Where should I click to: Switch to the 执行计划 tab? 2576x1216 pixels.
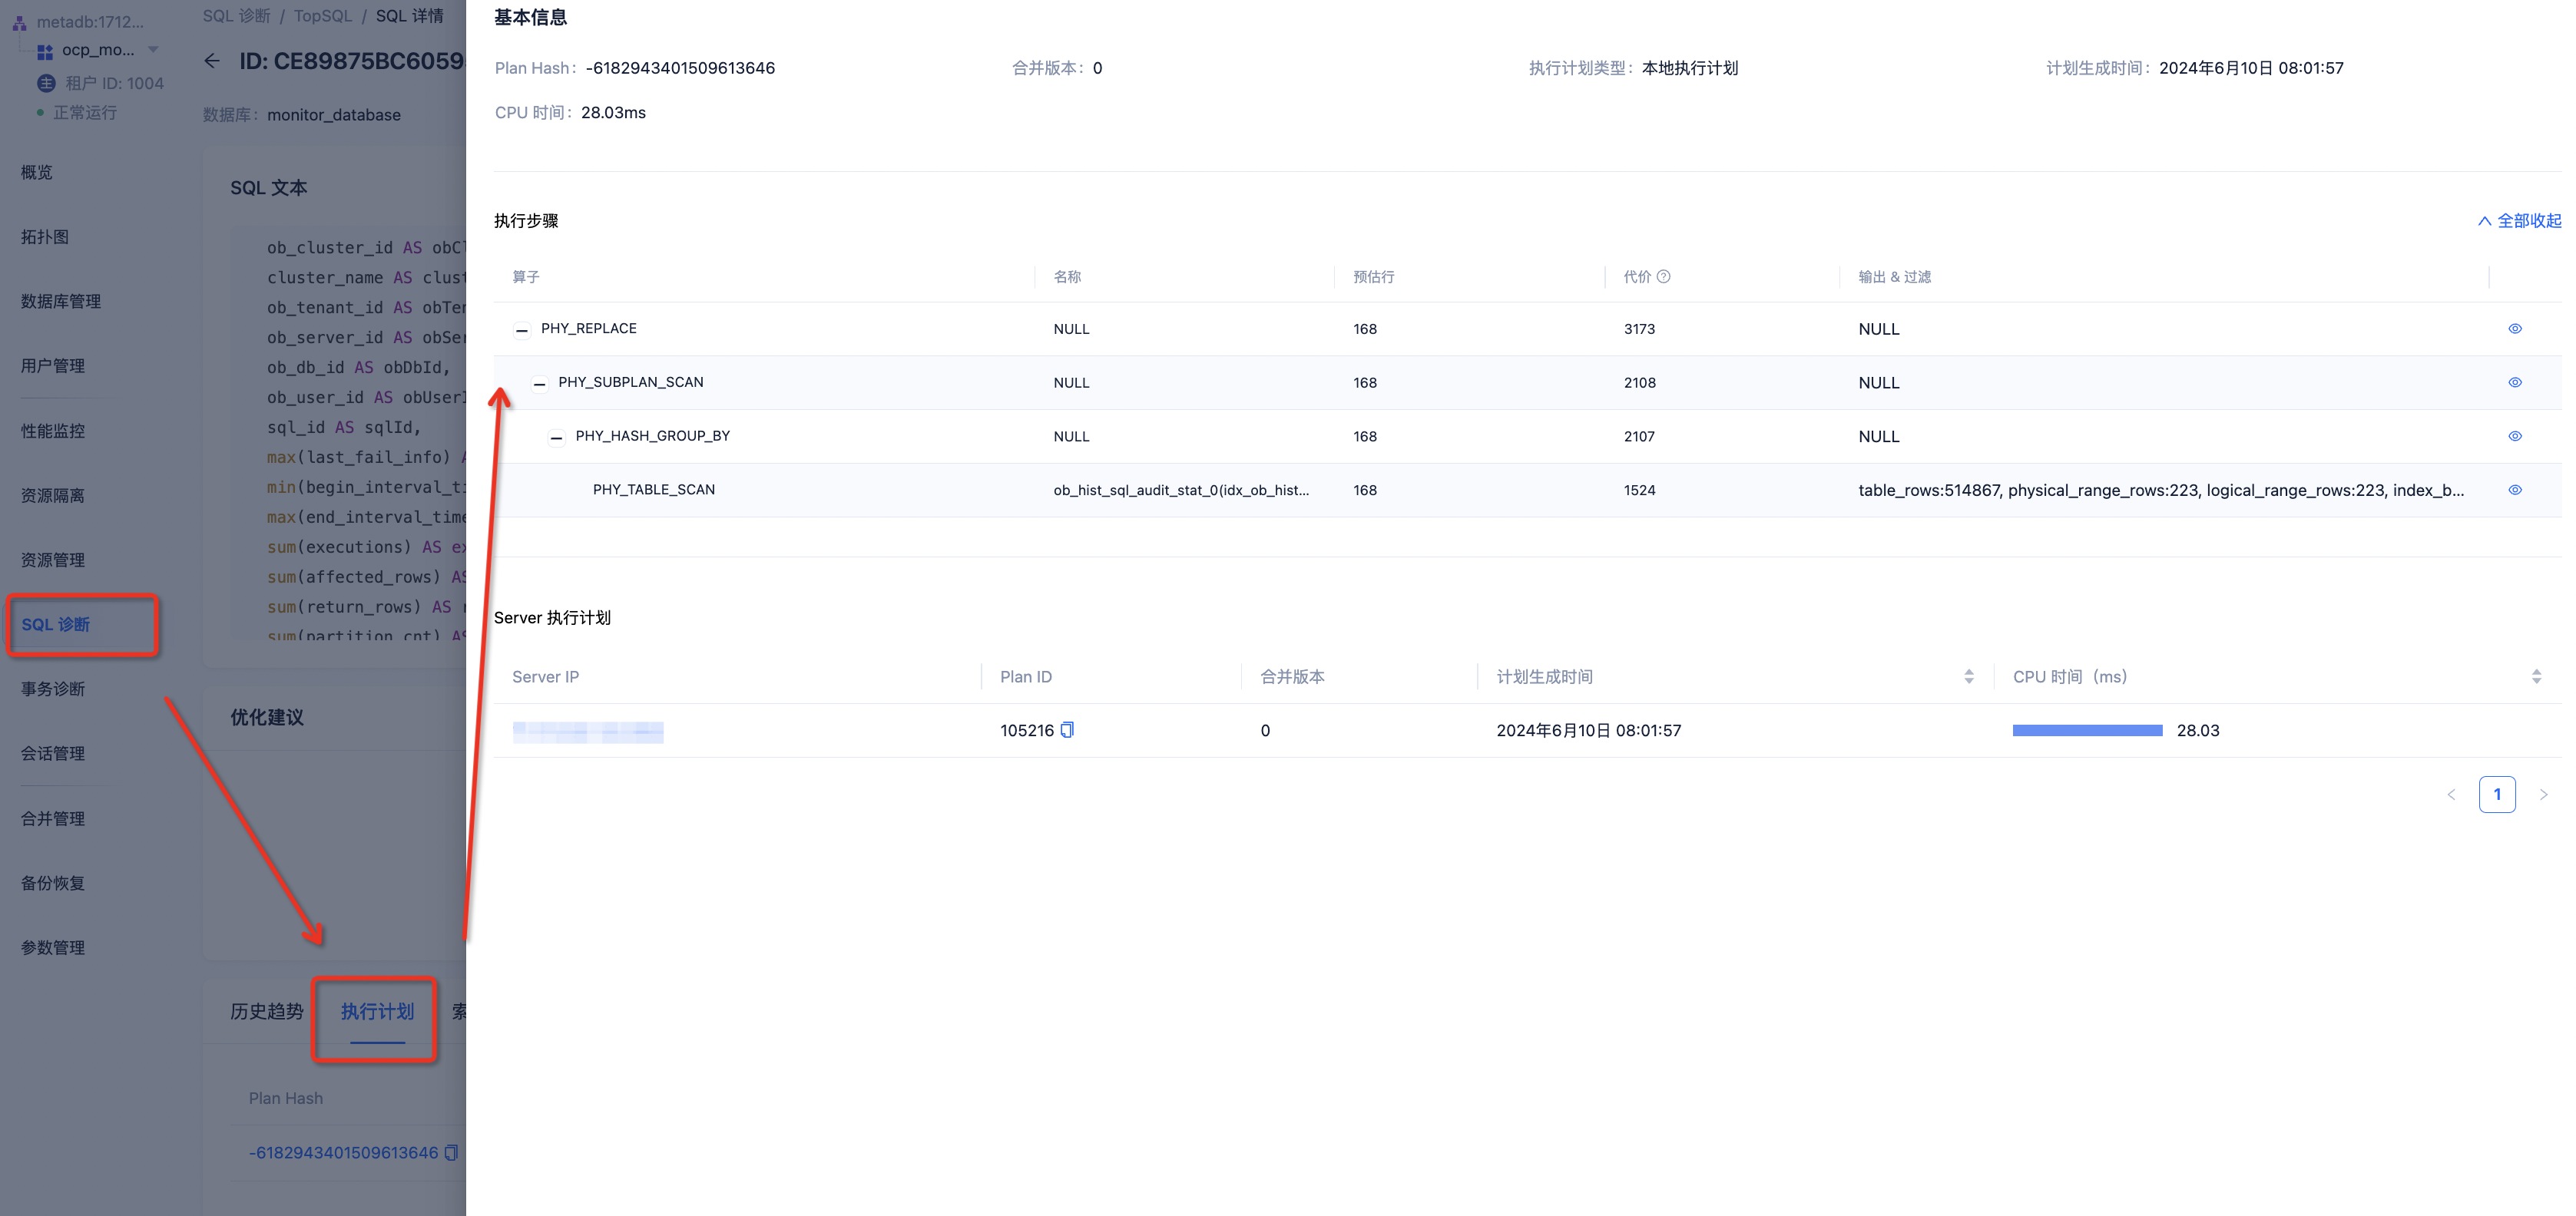(377, 1011)
